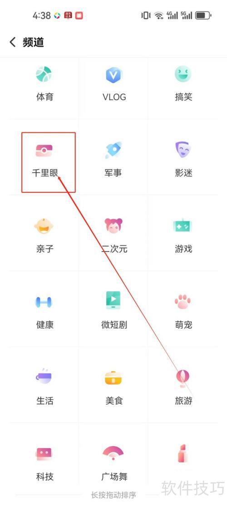The width and height of the screenshot is (227, 505).
Task: Open the 生活 coffee cup channel icon
Action: (44, 377)
